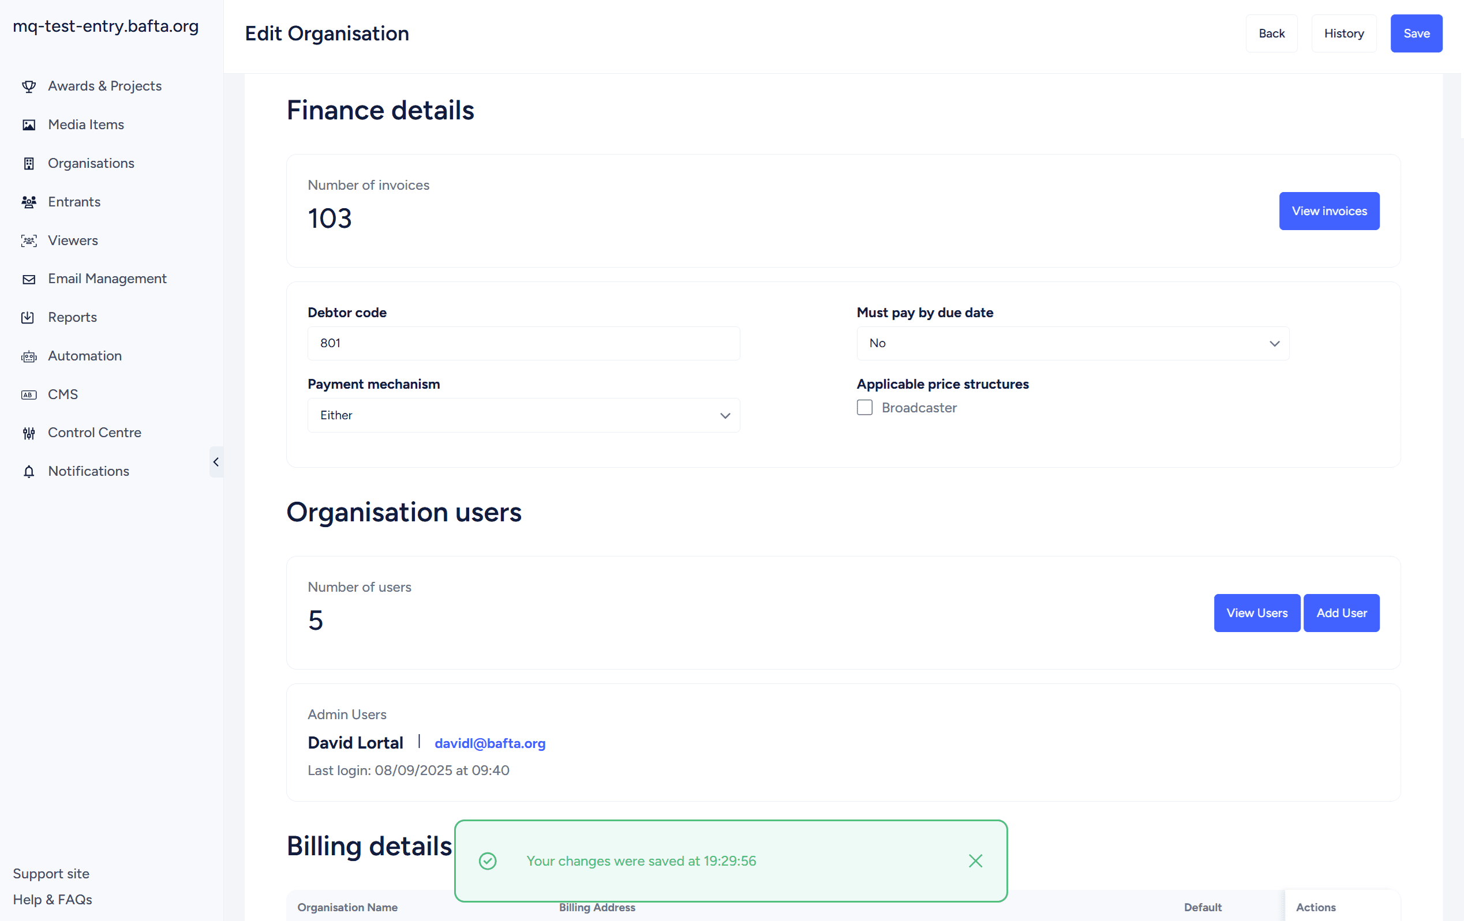Collapse the sidebar with the chevron arrow
1464x921 pixels.
coord(216,463)
